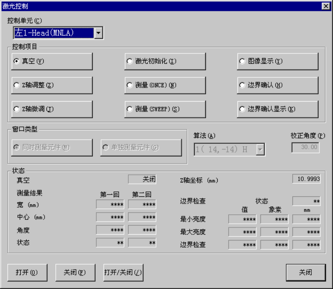
Task: Click the 控制单元 (C) label
Action: (25, 21)
